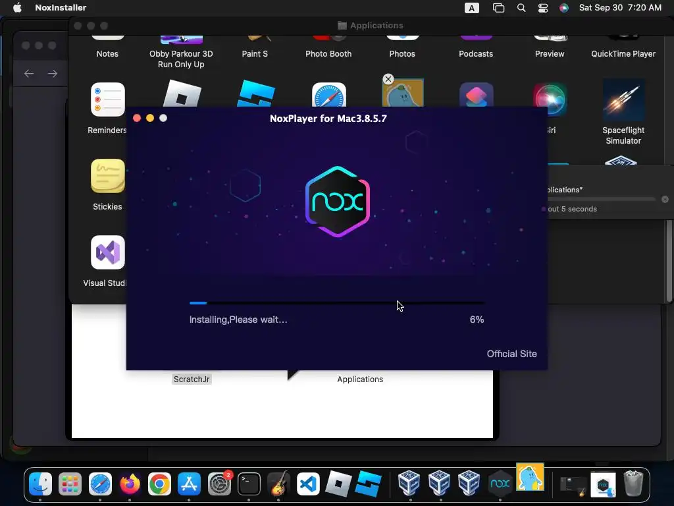Select the Photo Booth app label

pyautogui.click(x=328, y=54)
